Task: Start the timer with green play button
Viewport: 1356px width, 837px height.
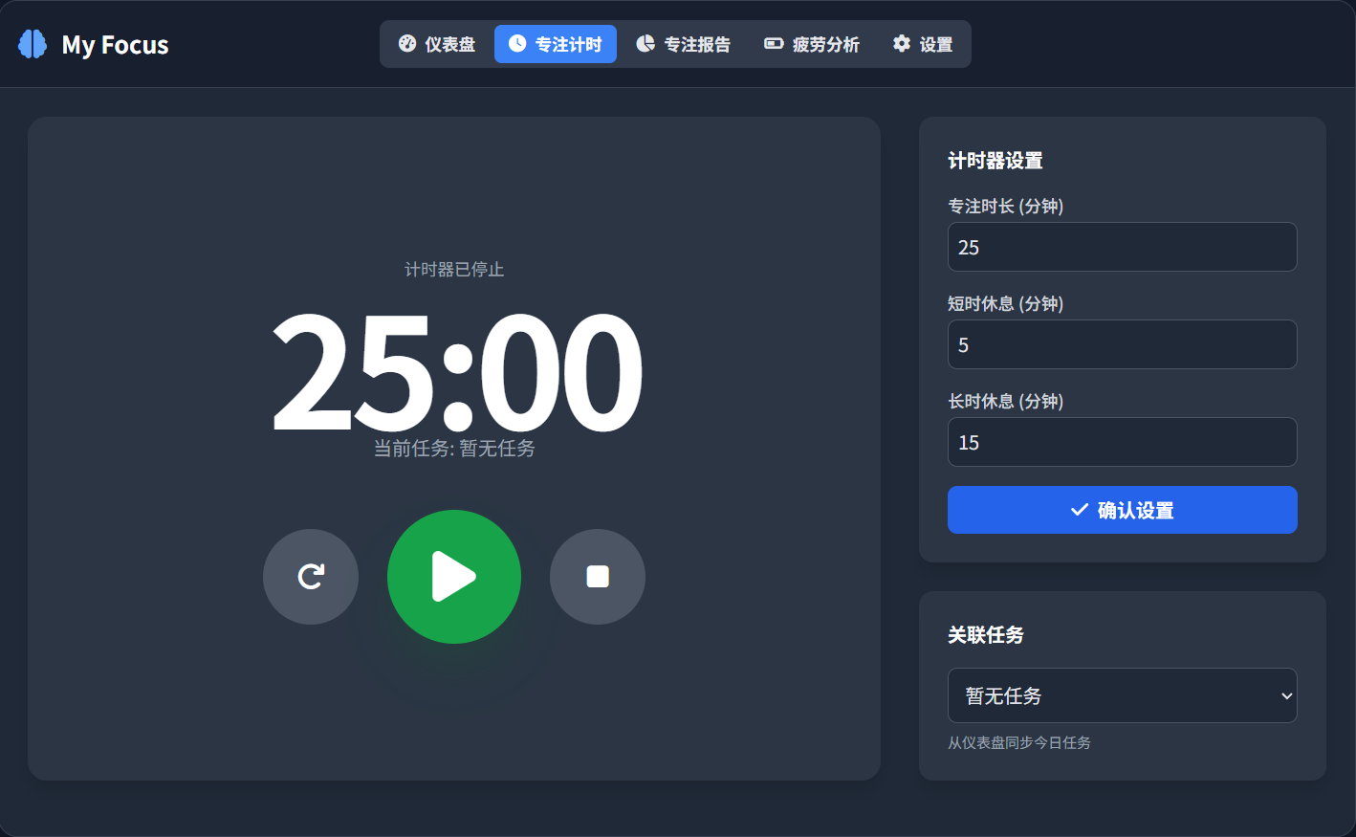Action: [x=454, y=577]
